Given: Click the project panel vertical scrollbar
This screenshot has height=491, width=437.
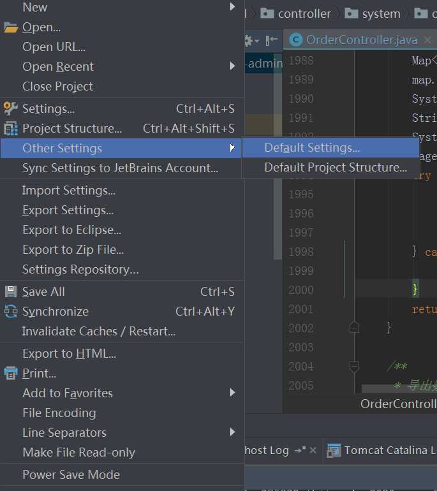Looking at the screenshot, I should point(278,157).
